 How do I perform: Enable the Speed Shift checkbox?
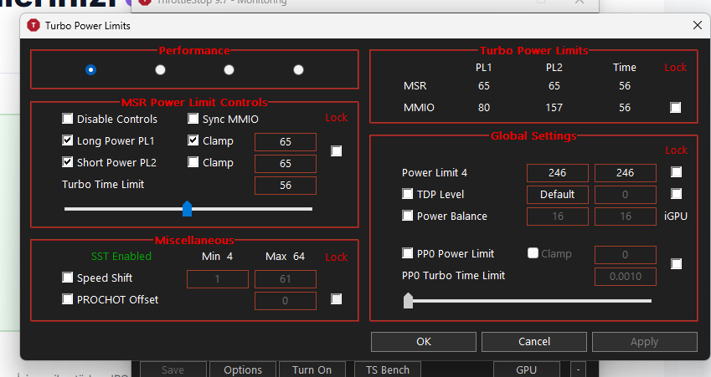pos(68,278)
